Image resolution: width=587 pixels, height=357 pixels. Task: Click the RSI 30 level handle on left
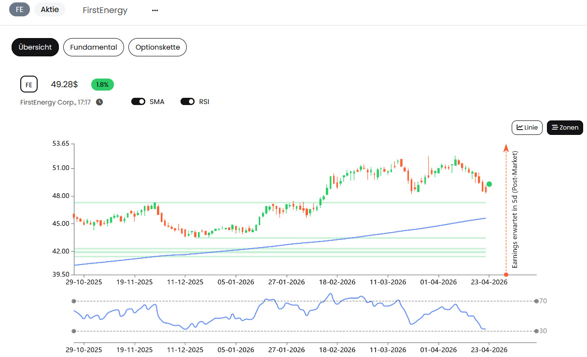[74, 331]
